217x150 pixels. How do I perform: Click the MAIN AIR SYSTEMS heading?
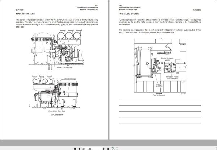[25, 14]
